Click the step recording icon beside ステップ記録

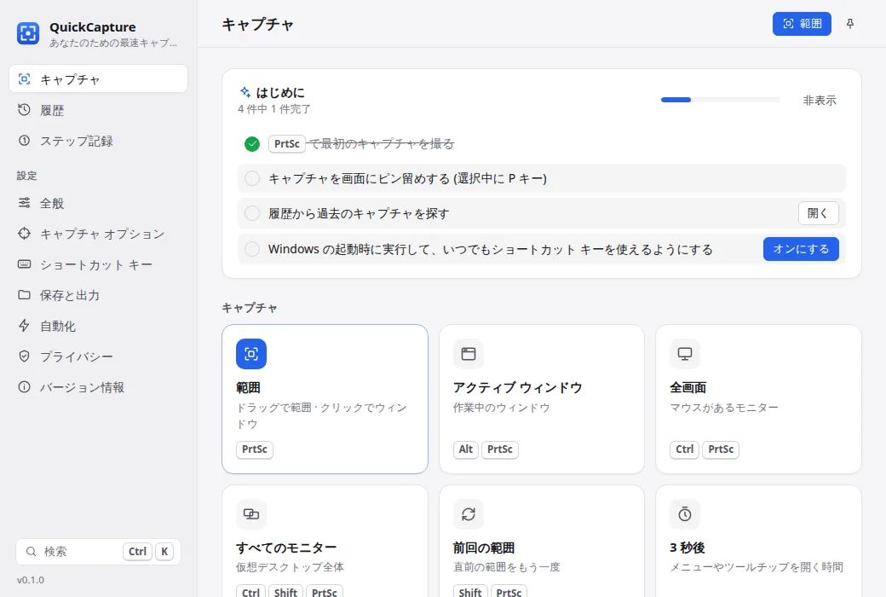pyautogui.click(x=24, y=141)
